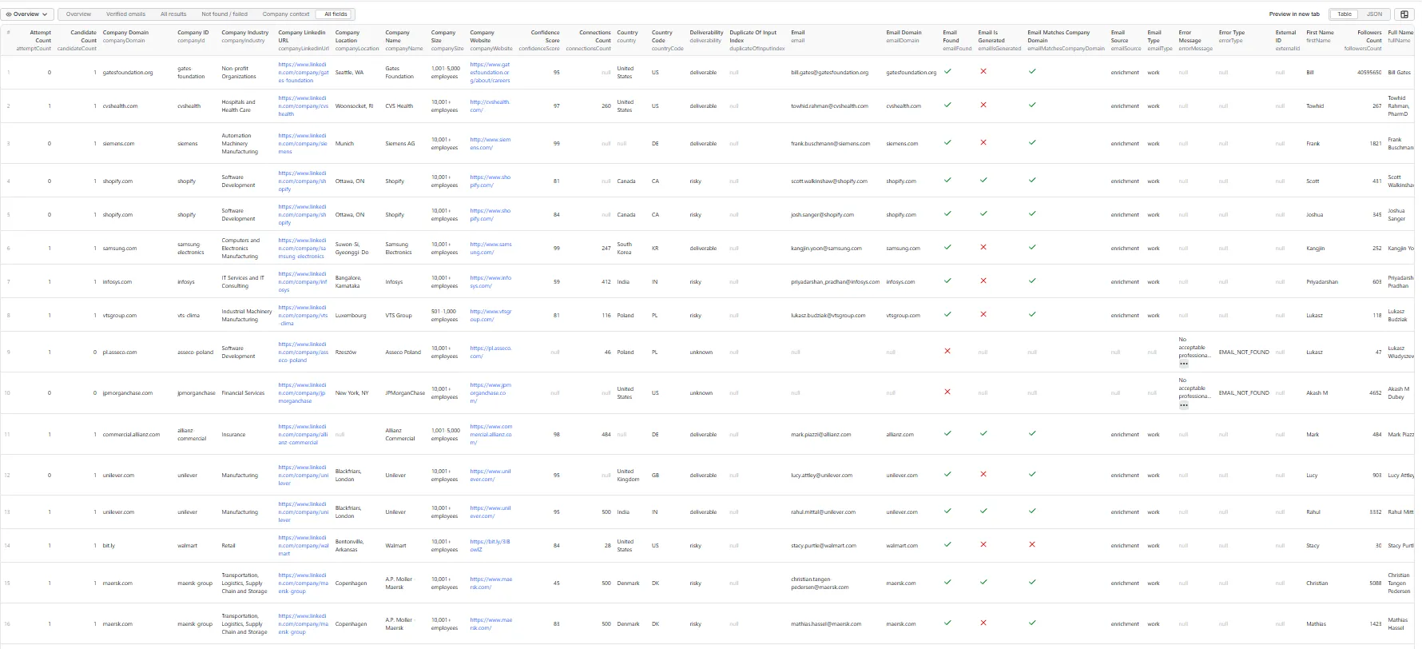Click Email Found checkmark in Christian row
Viewport: 1422px width, 649px height.
[947, 582]
